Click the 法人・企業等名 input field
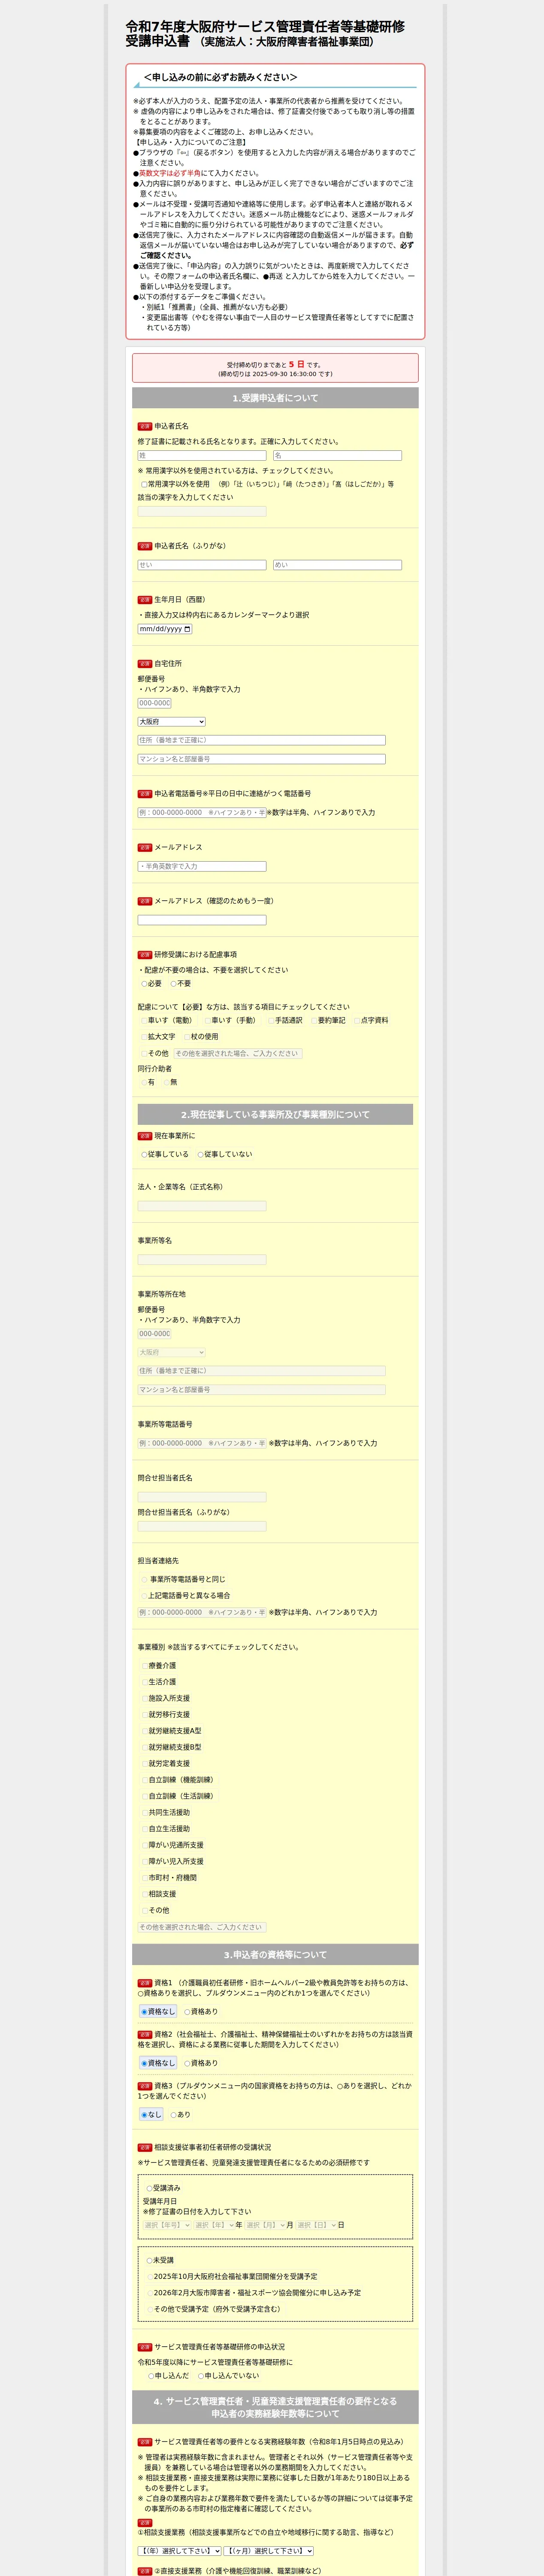Image resolution: width=544 pixels, height=2576 pixels. click(x=202, y=1206)
